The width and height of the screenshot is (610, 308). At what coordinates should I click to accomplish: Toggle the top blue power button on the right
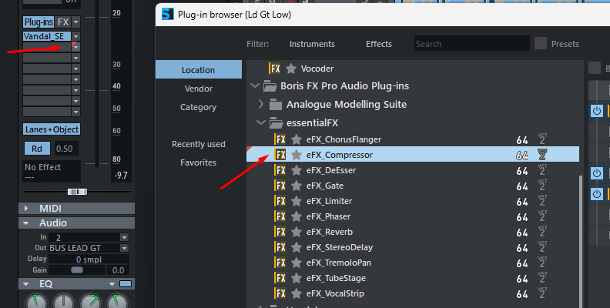[x=597, y=111]
